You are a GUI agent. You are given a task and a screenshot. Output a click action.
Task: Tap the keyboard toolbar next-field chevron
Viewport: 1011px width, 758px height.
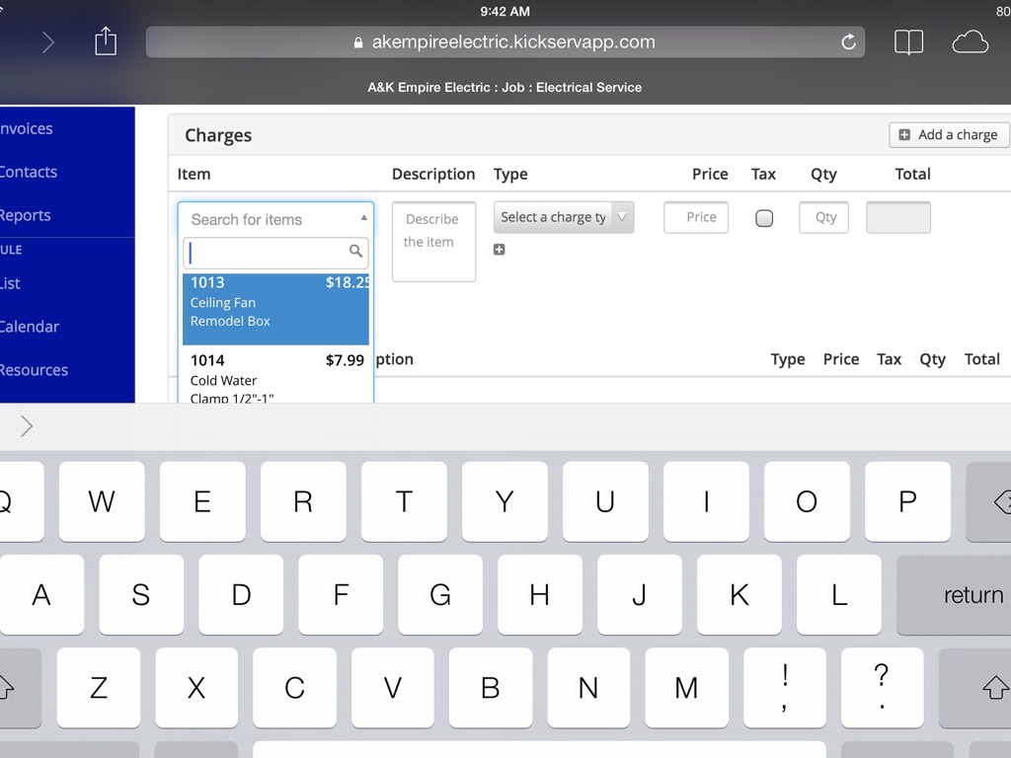[27, 426]
